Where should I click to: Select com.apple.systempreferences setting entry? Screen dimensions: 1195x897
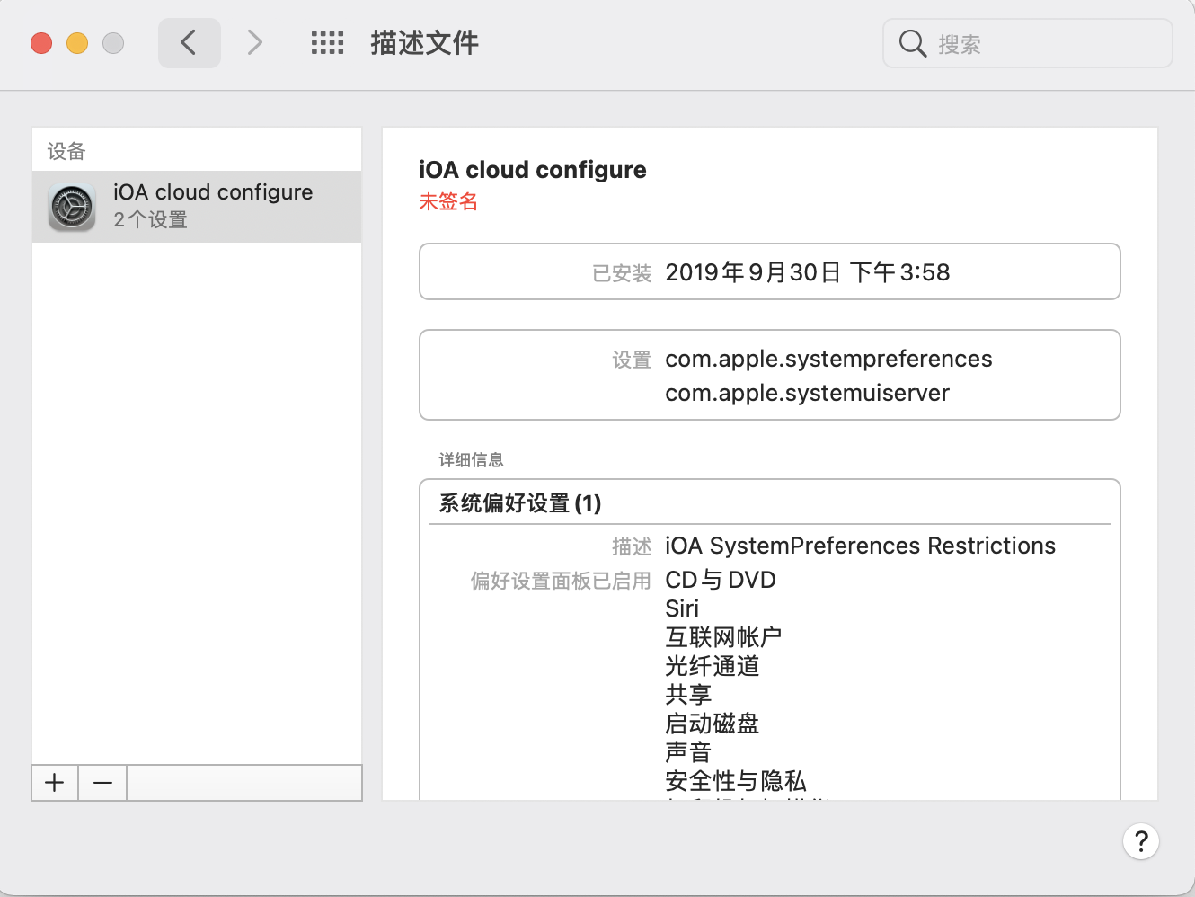coord(828,359)
